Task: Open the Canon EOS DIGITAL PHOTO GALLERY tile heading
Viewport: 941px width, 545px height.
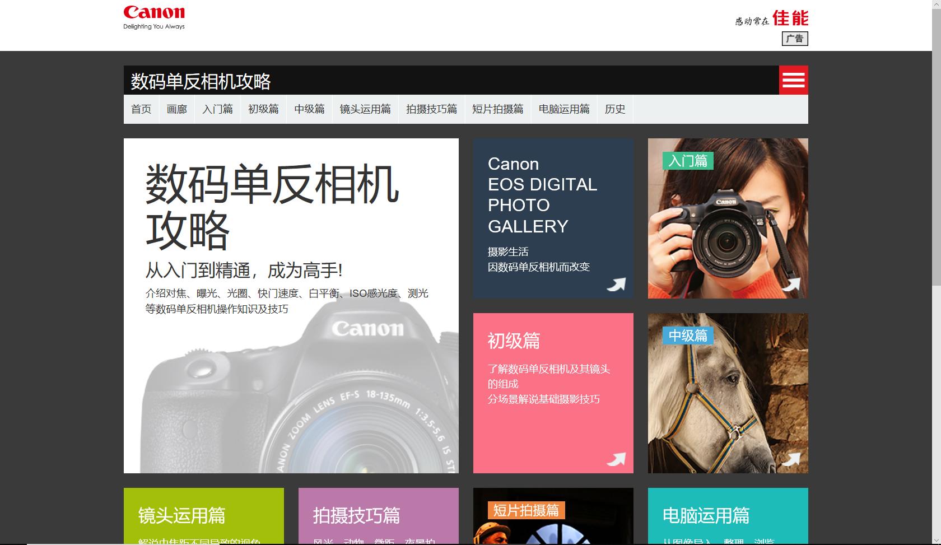Action: tap(542, 195)
